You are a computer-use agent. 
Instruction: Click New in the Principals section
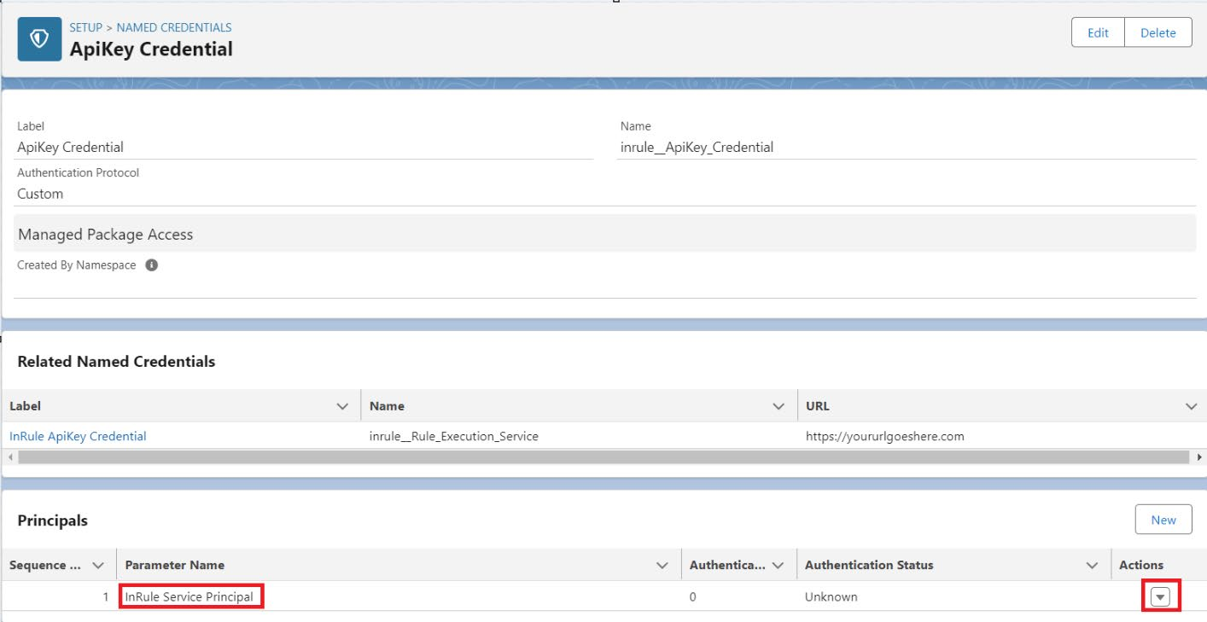(x=1163, y=520)
